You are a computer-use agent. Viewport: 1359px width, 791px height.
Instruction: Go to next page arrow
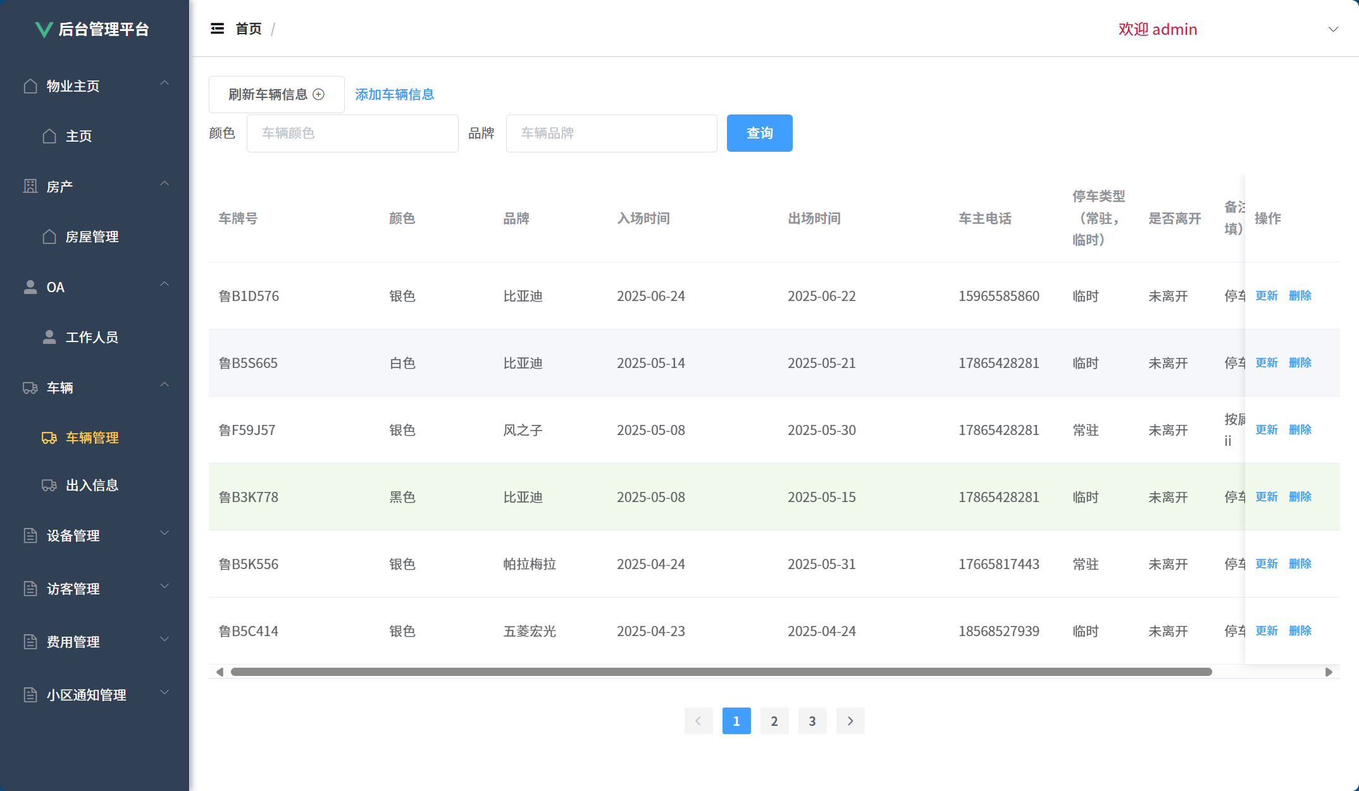click(850, 721)
